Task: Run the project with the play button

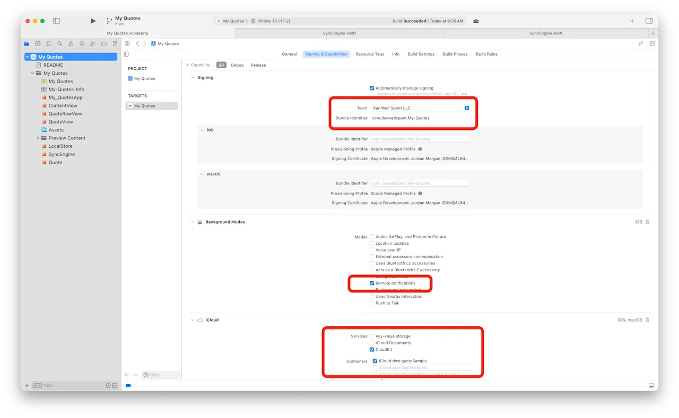Action: coord(93,21)
